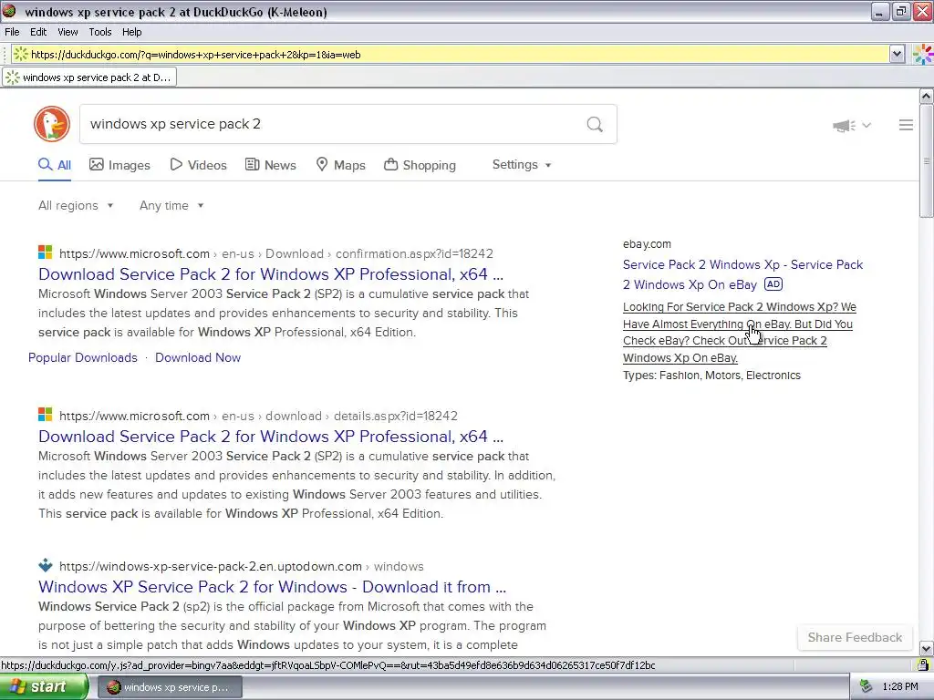934x700 pixels.
Task: Select the browser tab 'windows xp service pack 2 at D...'
Action: pos(89,77)
